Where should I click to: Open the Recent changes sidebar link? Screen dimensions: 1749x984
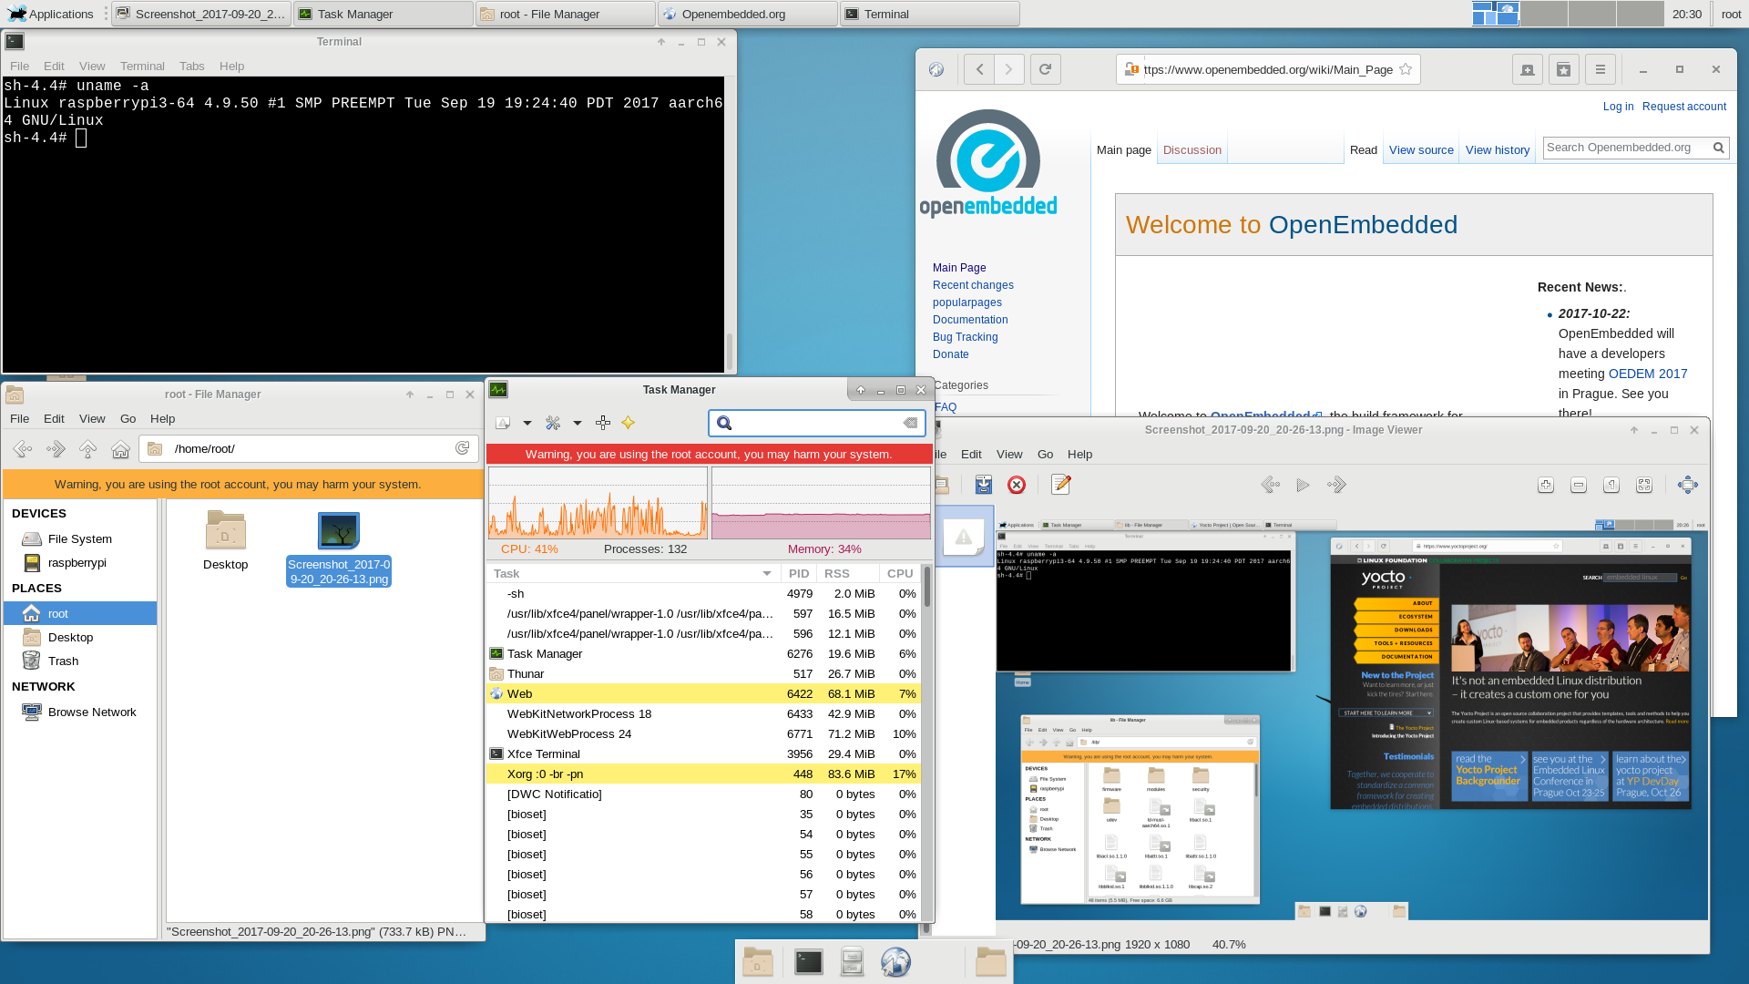point(973,285)
